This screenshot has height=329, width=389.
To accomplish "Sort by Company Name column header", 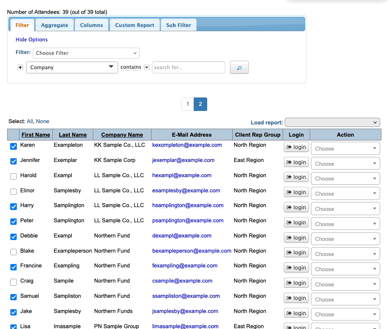I will coord(122,135).
